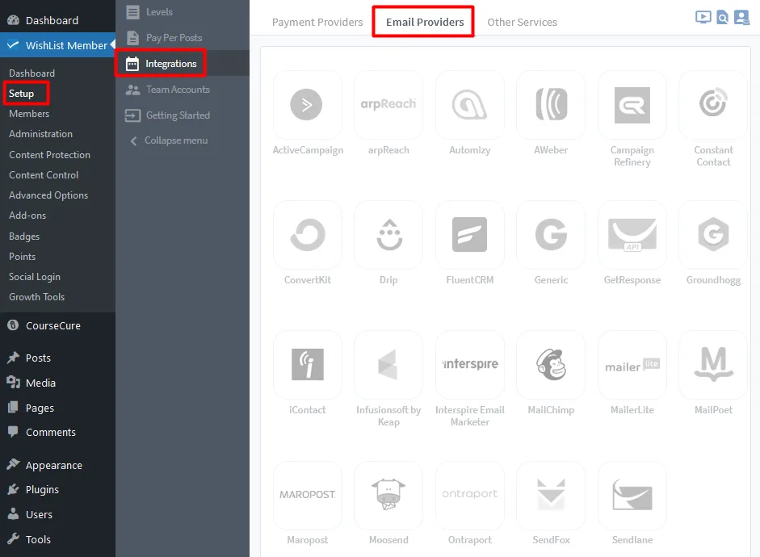Click the Constant Contact icon
Viewport: 760px width, 557px height.
[713, 105]
